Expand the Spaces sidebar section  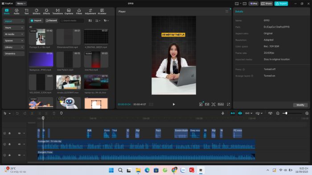(x=14, y=41)
